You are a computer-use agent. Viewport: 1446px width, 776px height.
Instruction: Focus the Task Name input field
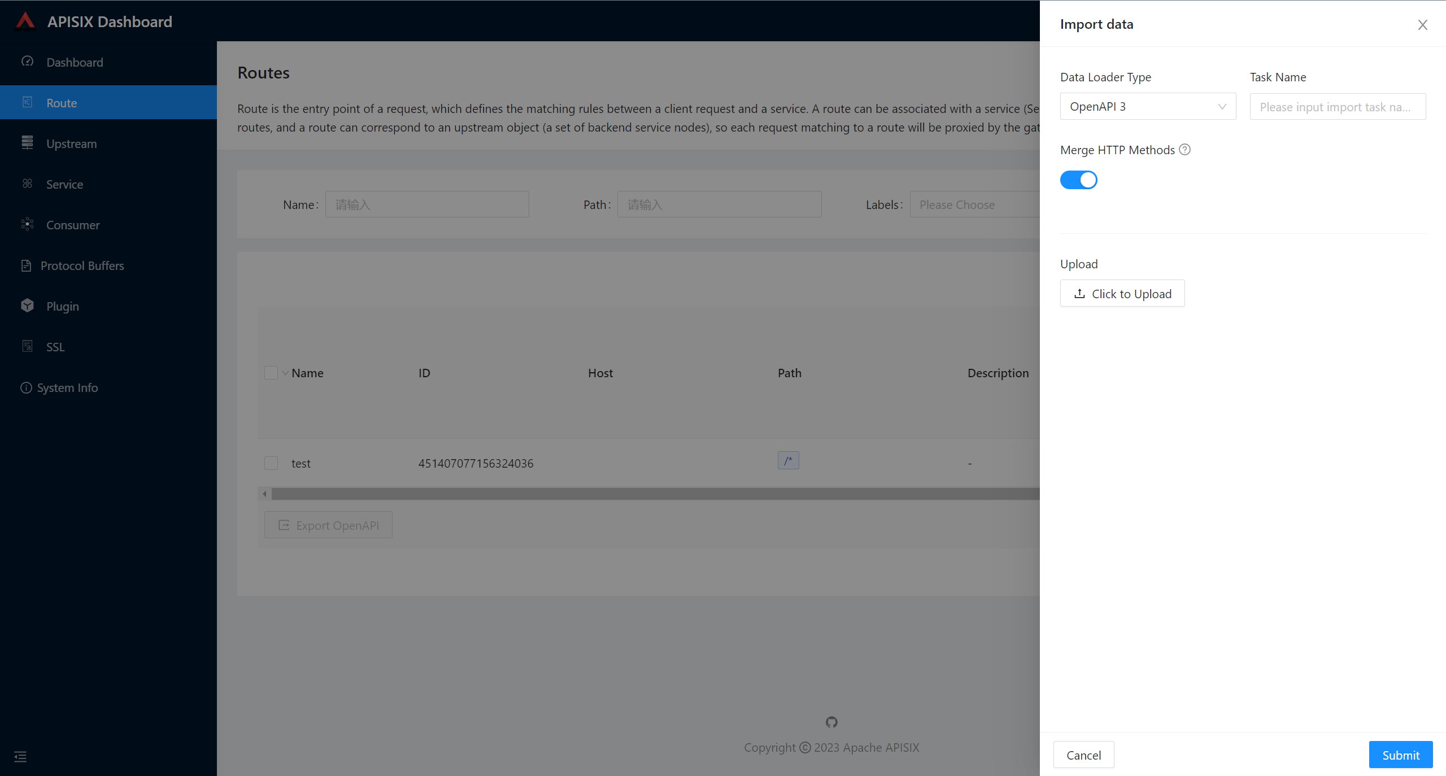pos(1337,107)
